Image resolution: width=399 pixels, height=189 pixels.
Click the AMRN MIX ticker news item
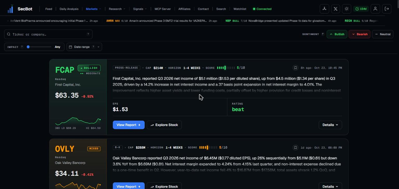pos(162,21)
